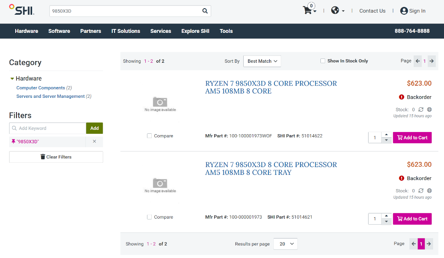Viewport: 444px width, 258px height.
Task: Click the SHI logo
Action: pyautogui.click(x=22, y=10)
